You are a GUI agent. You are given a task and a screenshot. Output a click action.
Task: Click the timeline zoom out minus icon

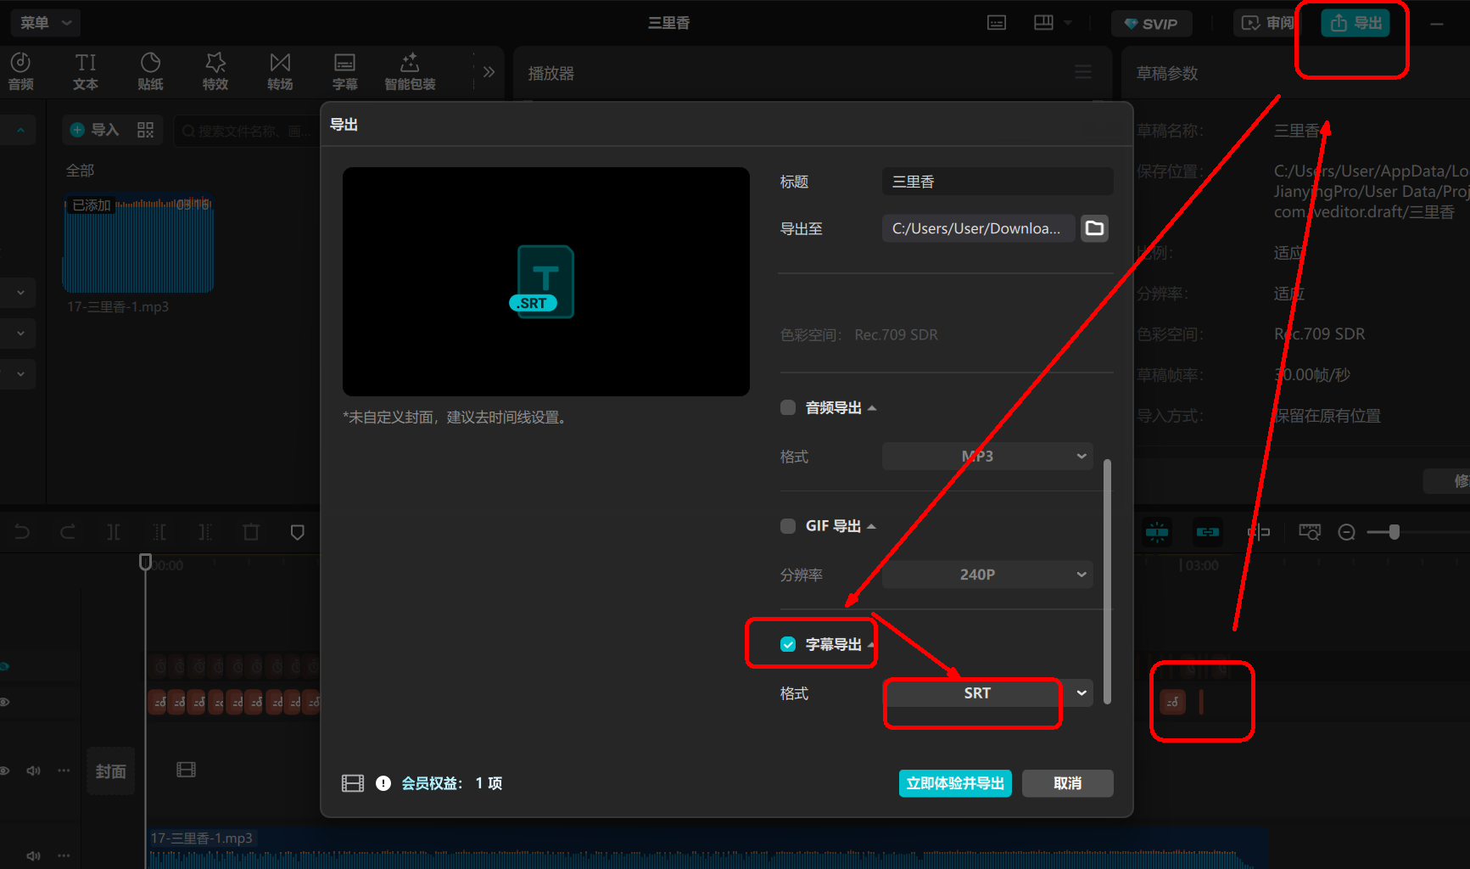(1346, 532)
